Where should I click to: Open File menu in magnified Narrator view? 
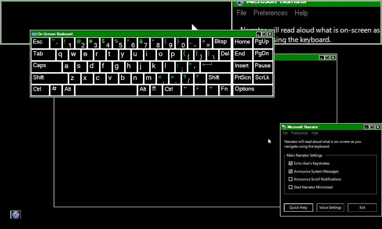pyautogui.click(x=241, y=13)
